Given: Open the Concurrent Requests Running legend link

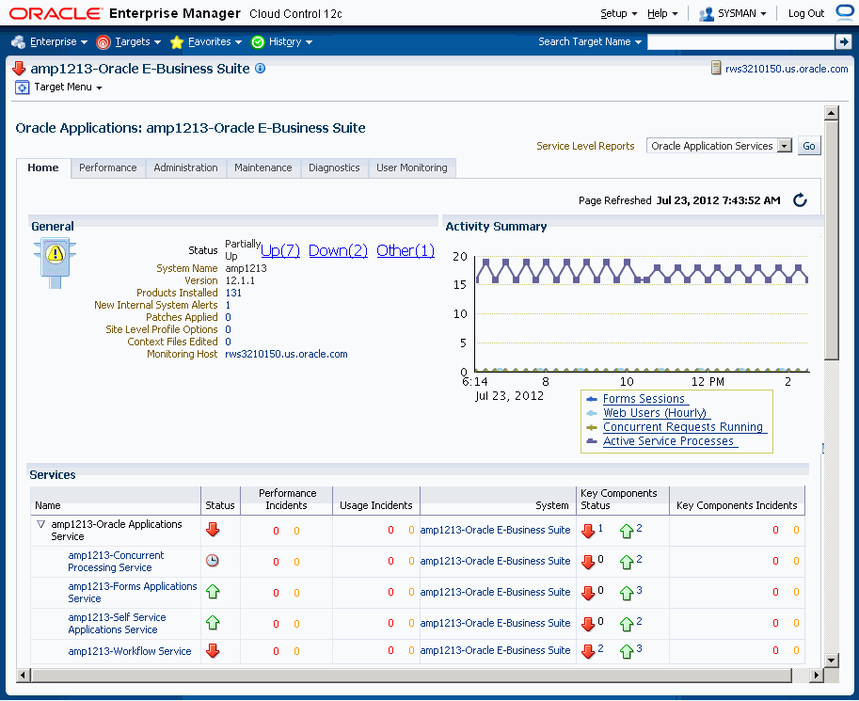Looking at the screenshot, I should (x=683, y=427).
